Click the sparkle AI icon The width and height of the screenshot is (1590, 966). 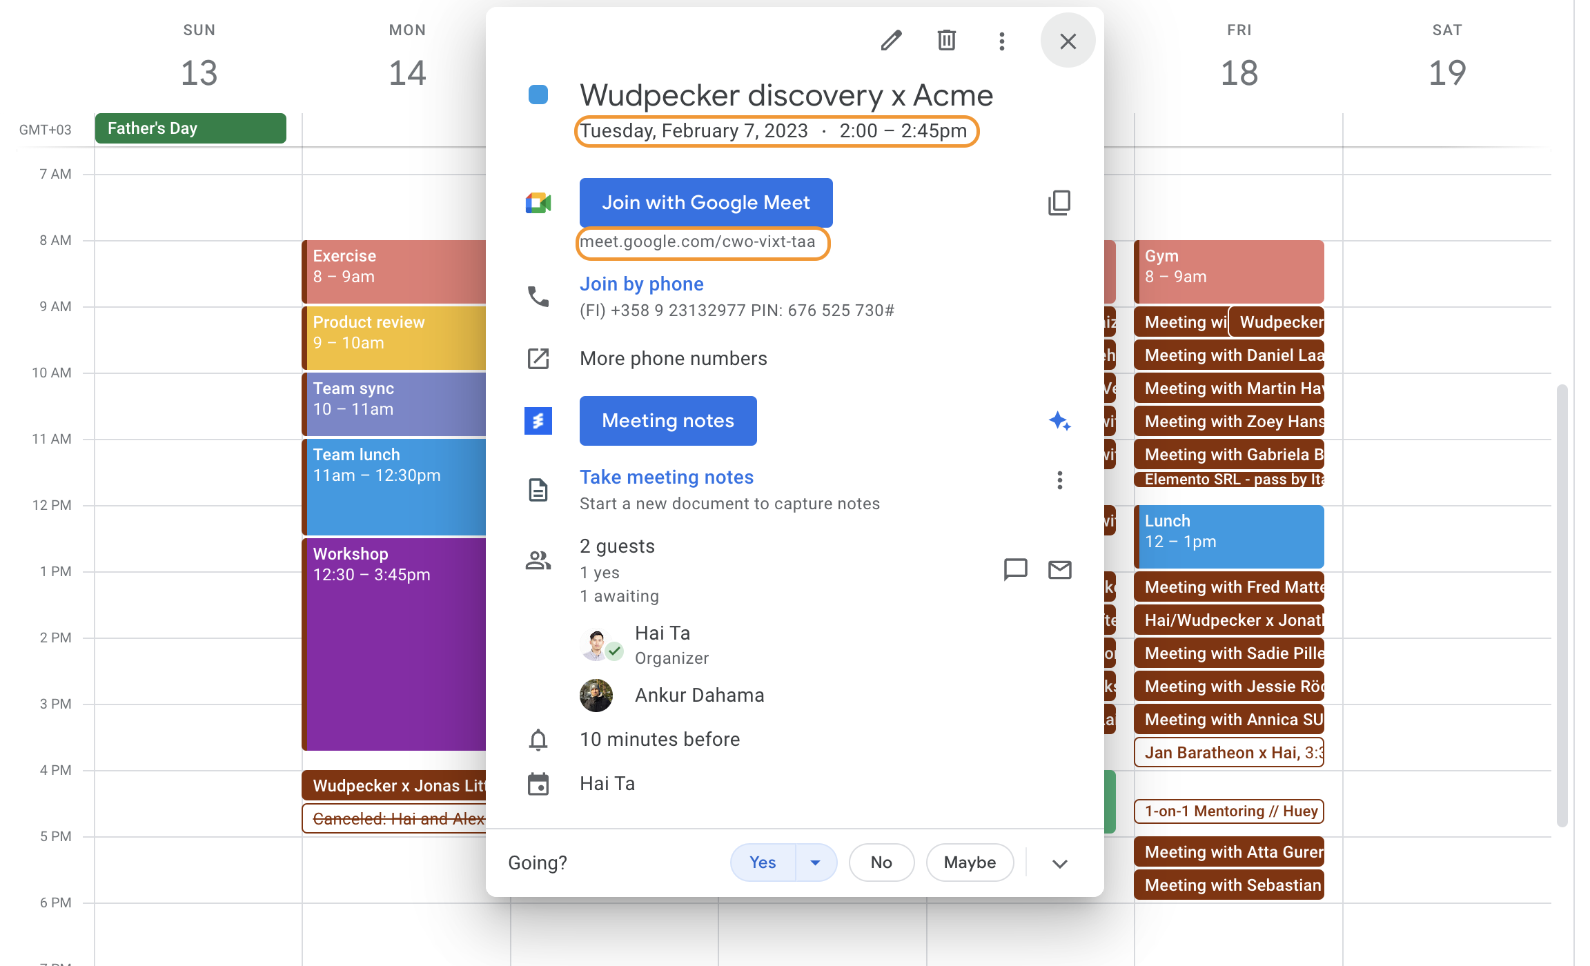pyautogui.click(x=1059, y=421)
